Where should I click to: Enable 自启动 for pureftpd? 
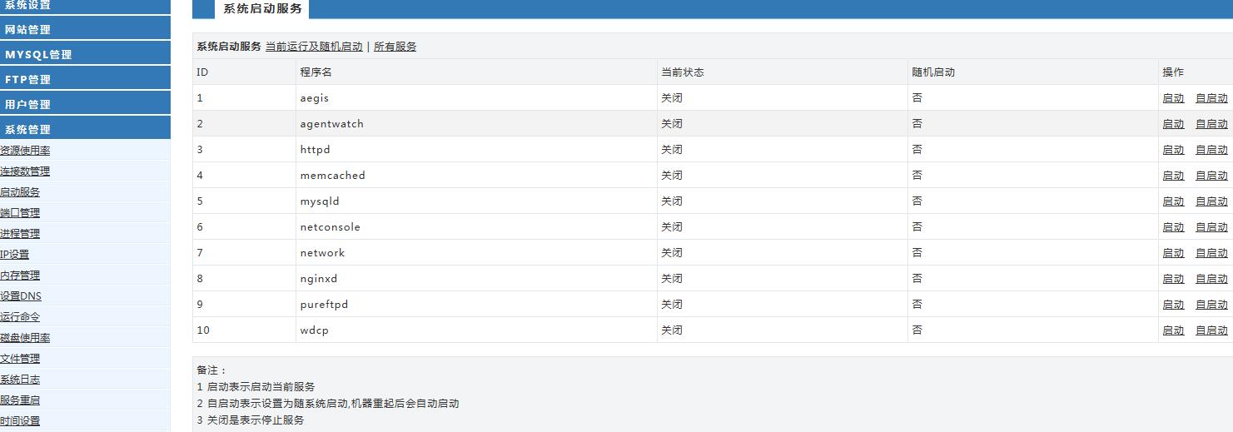pyautogui.click(x=1211, y=305)
